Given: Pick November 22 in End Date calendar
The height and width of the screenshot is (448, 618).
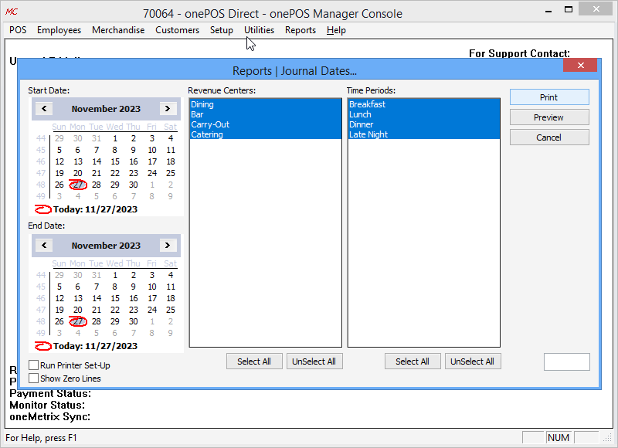Looking at the screenshot, I should click(114, 310).
